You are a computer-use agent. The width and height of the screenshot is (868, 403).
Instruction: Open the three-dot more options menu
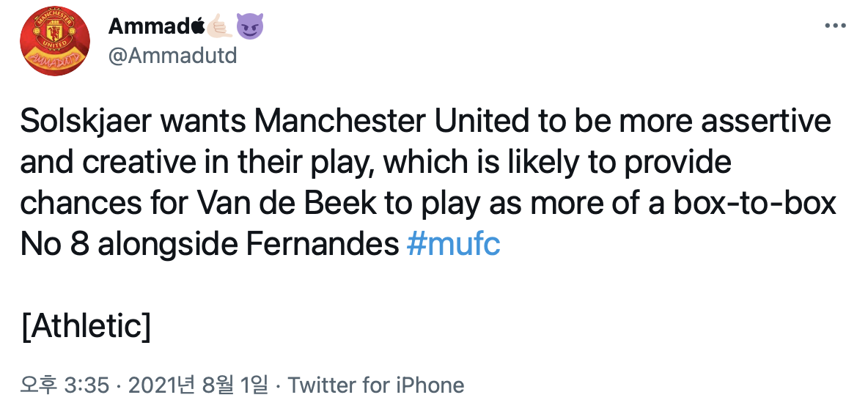point(836,26)
